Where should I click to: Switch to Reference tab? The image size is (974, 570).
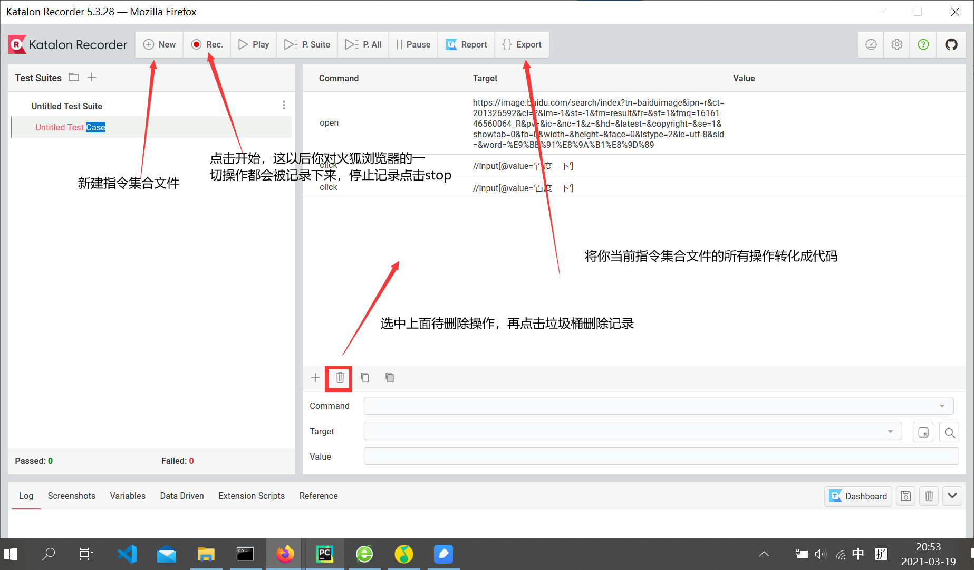[x=319, y=496]
